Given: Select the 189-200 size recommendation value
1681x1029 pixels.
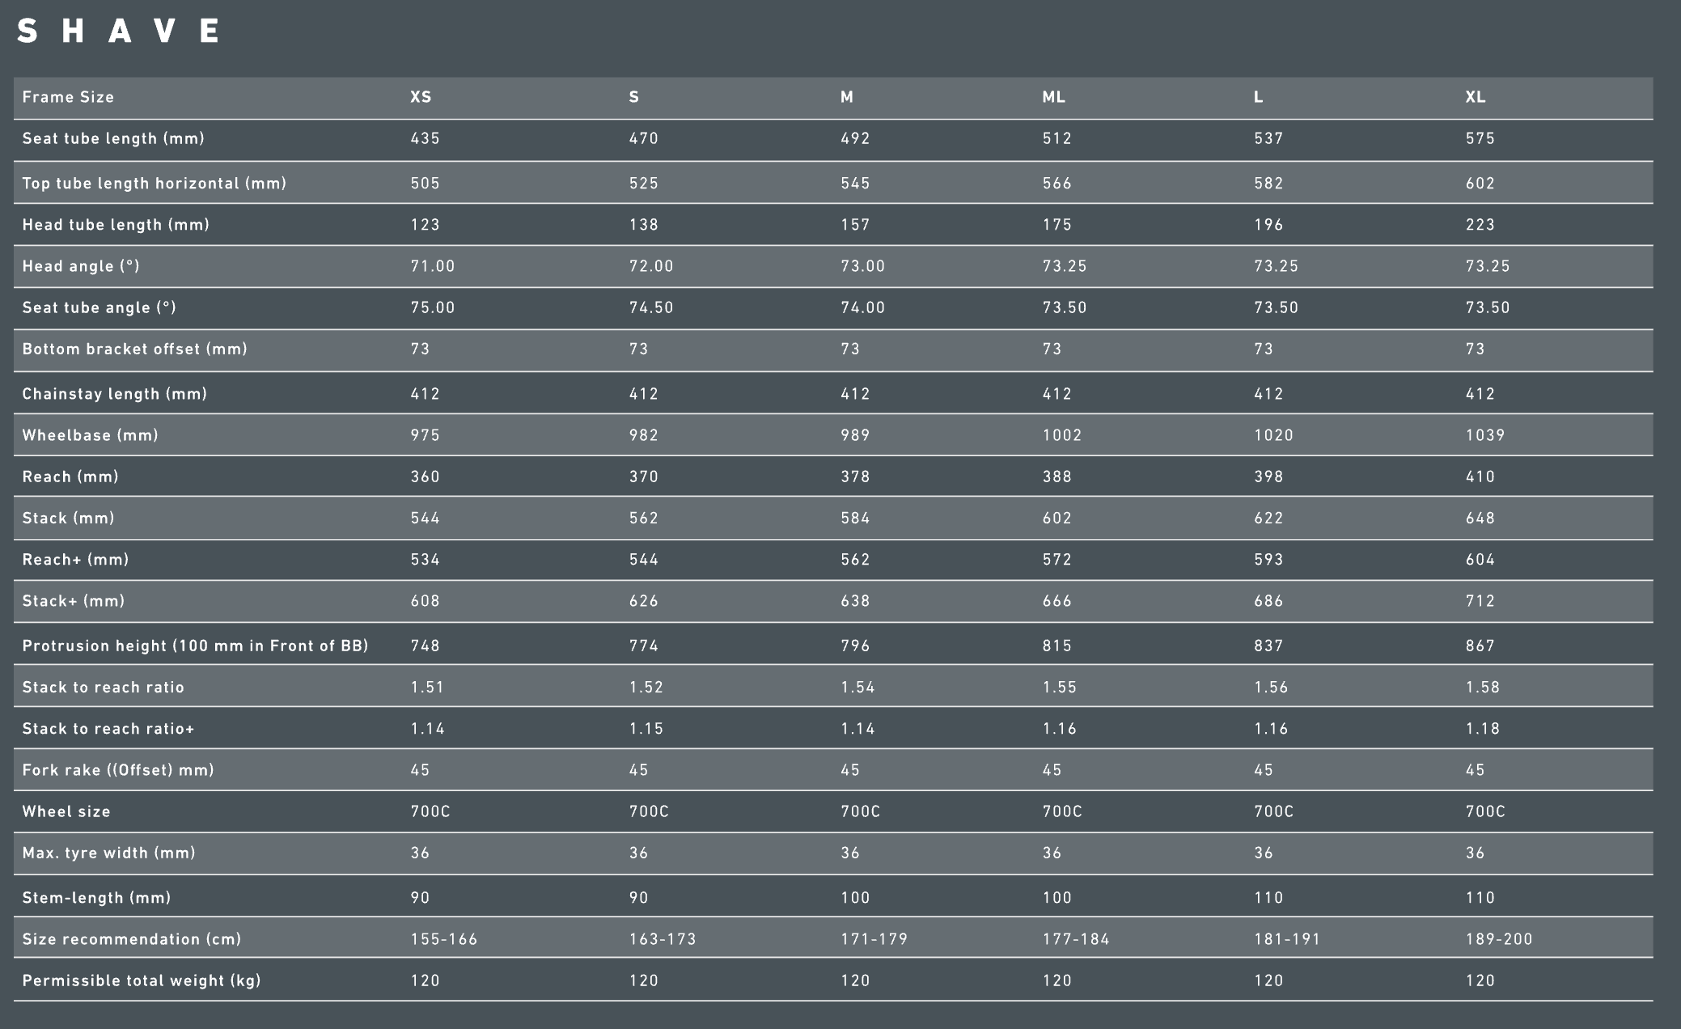Looking at the screenshot, I should coord(1499,939).
